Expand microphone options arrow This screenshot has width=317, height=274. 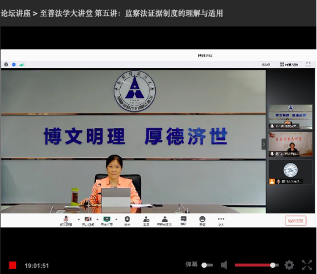point(78,219)
